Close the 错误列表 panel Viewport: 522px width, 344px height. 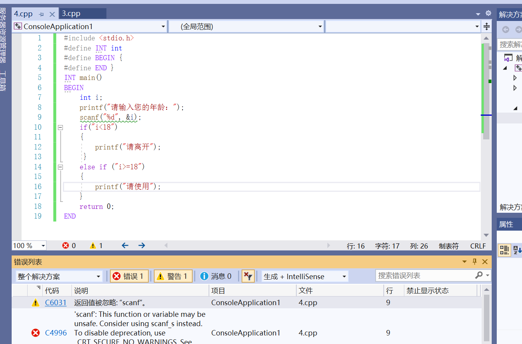[x=485, y=262]
